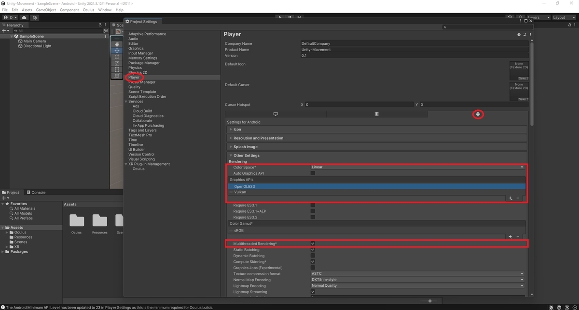Open Texture compression format dropdown

click(417, 274)
